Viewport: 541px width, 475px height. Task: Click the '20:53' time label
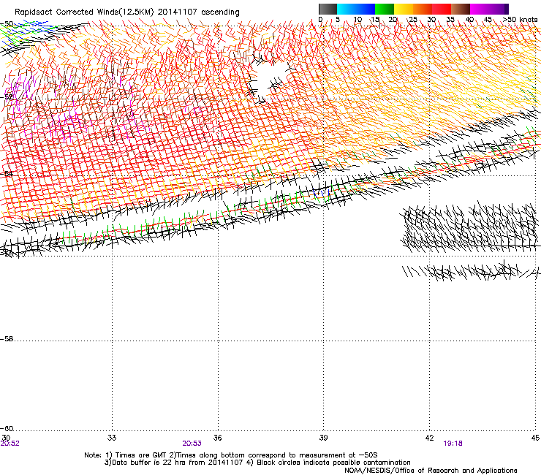click(x=192, y=444)
